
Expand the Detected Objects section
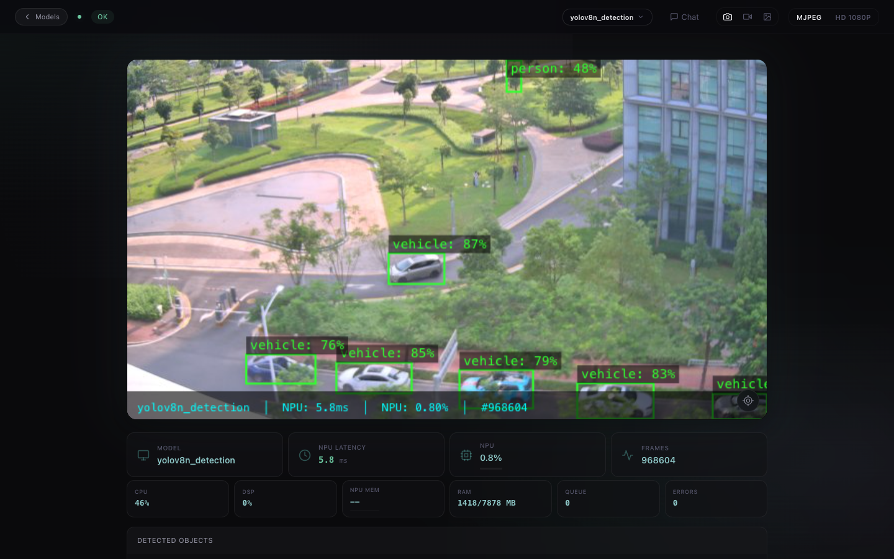pos(447,540)
